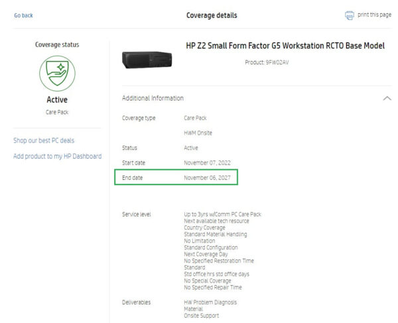Image resolution: width=398 pixels, height=323 pixels.
Task: Click 'Country Coverage' line
Action: pos(204,227)
